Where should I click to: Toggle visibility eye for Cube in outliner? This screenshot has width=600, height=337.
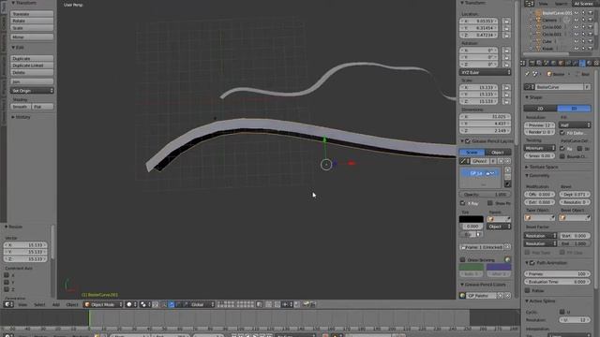point(577,41)
